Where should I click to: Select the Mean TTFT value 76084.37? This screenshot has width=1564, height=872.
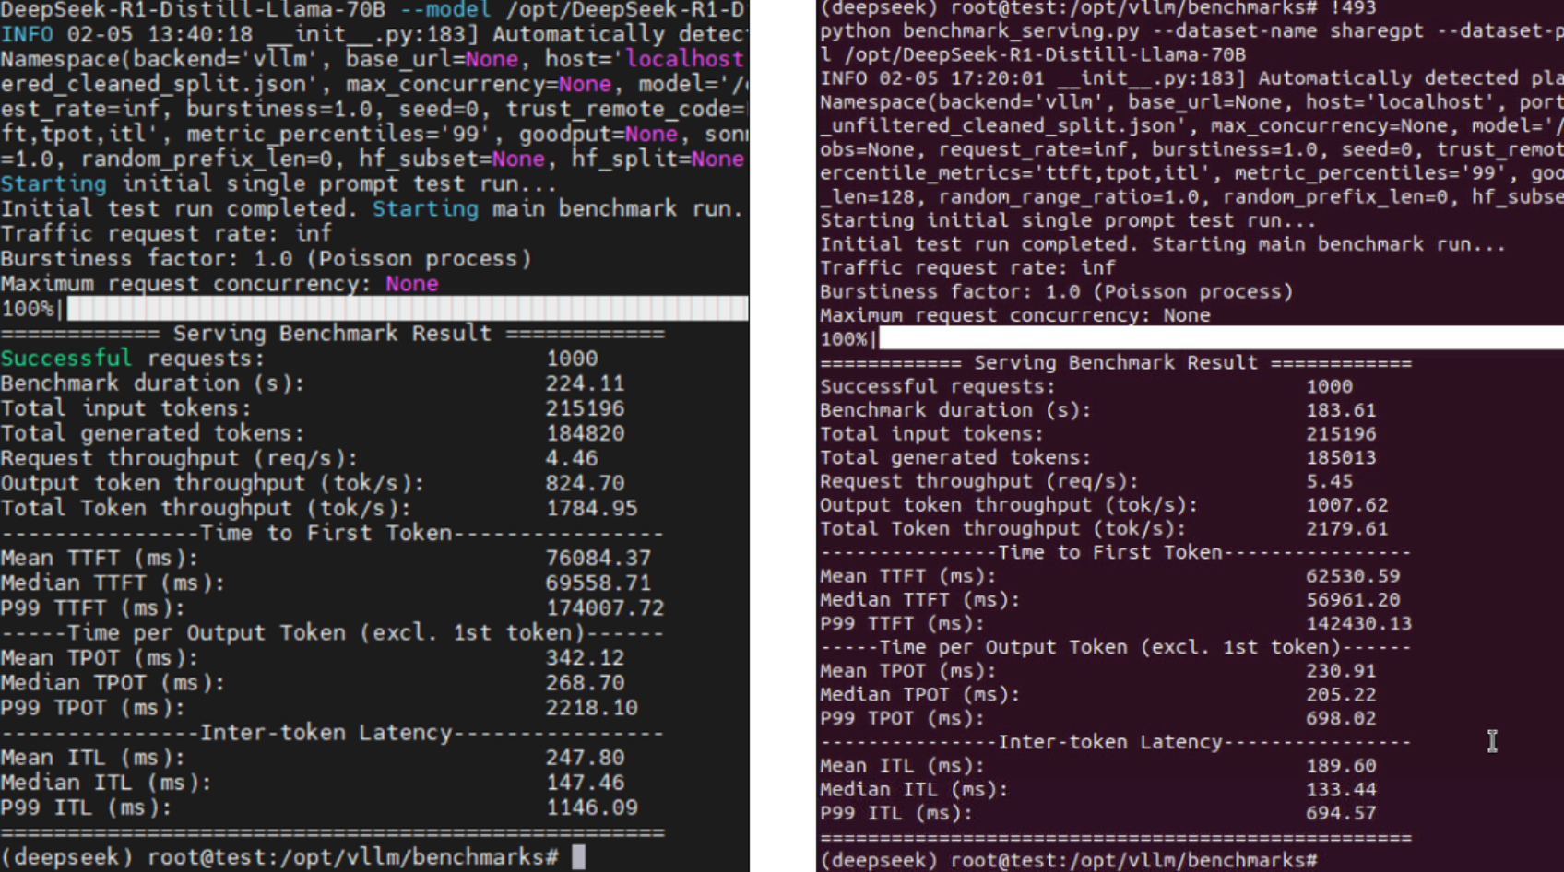pos(598,558)
